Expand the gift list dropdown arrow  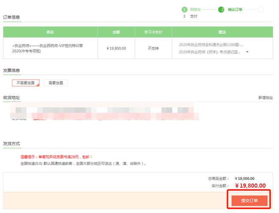click(247, 52)
